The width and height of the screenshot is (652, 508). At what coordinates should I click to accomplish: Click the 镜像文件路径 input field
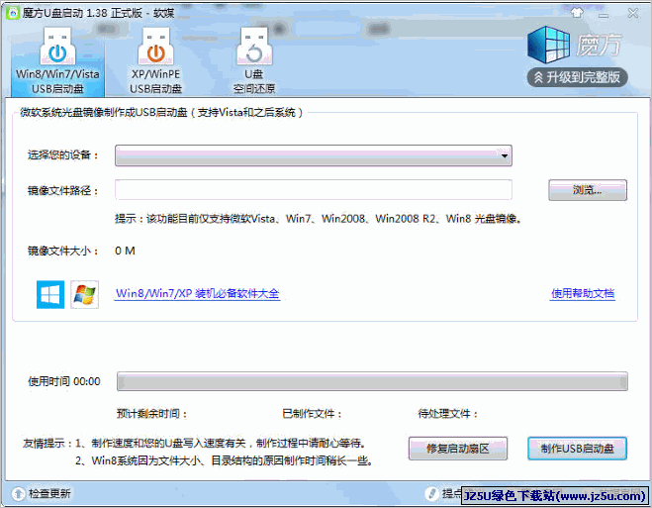[314, 190]
